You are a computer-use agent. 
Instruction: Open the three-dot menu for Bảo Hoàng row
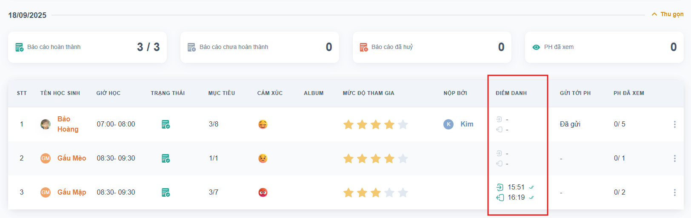click(674, 124)
